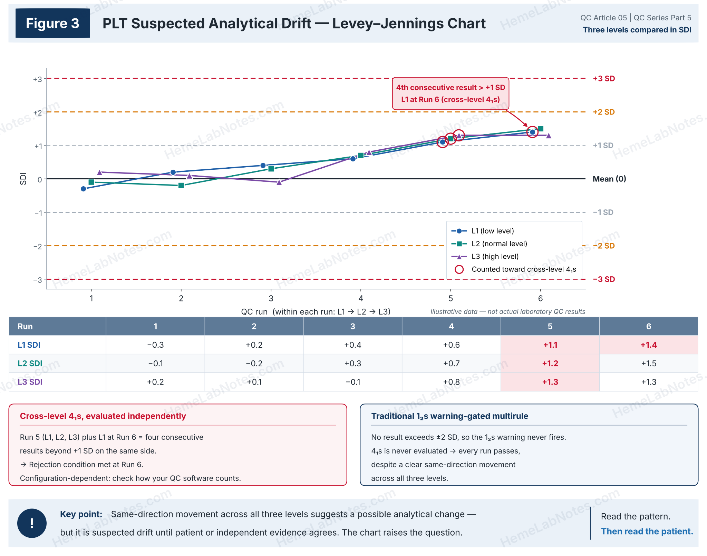
Task: Click the L2 green square point at Run 2
Action: pyautogui.click(x=181, y=186)
